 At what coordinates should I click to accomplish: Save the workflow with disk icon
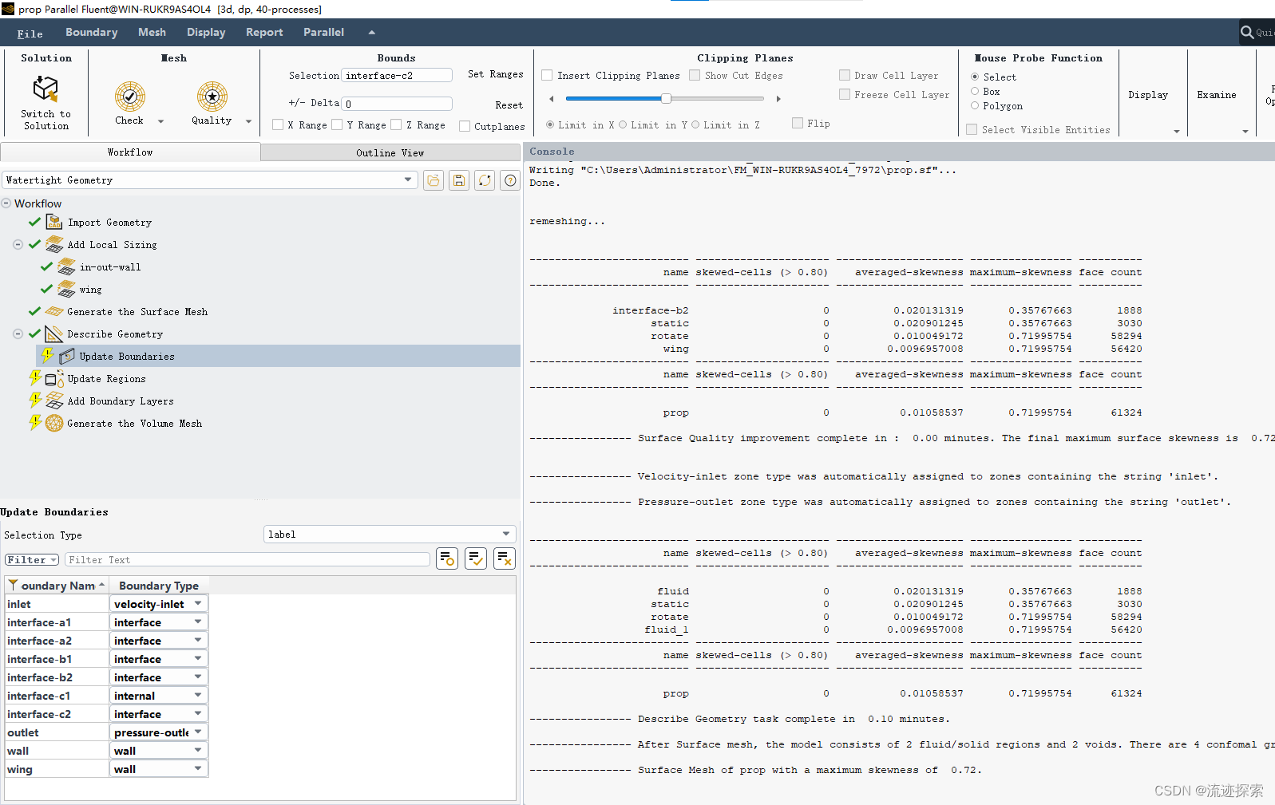[459, 180]
